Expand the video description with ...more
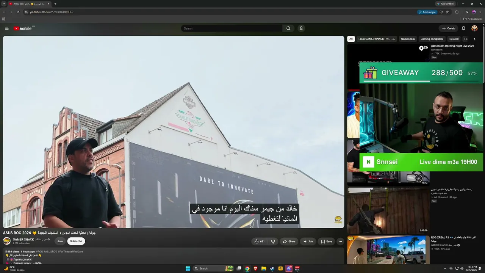Image resolution: width=485 pixels, height=273 pixels. [x=38, y=263]
